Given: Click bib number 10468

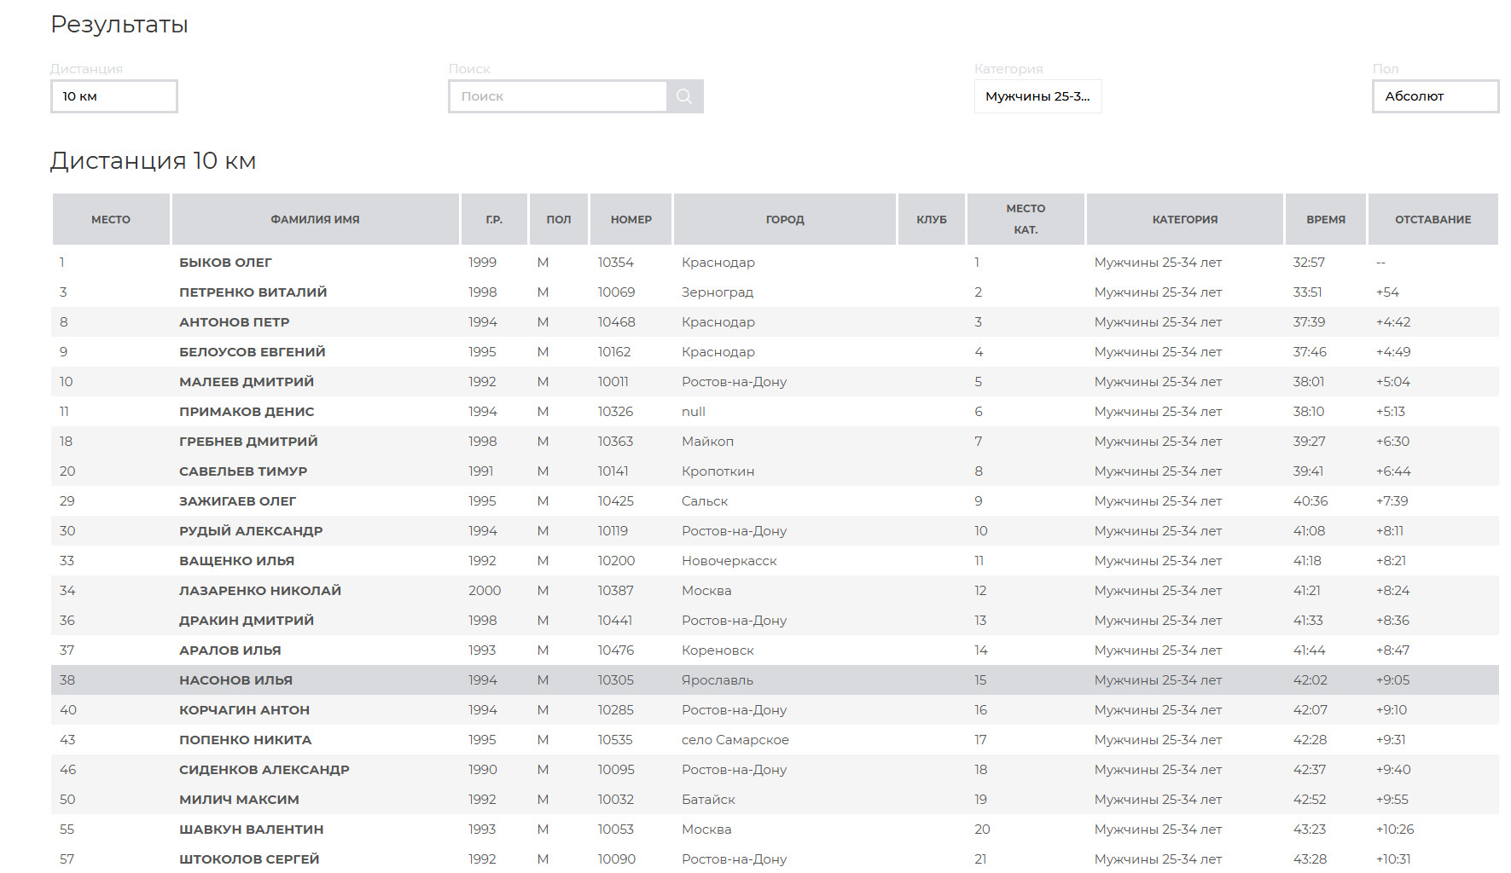Looking at the screenshot, I should click(616, 322).
